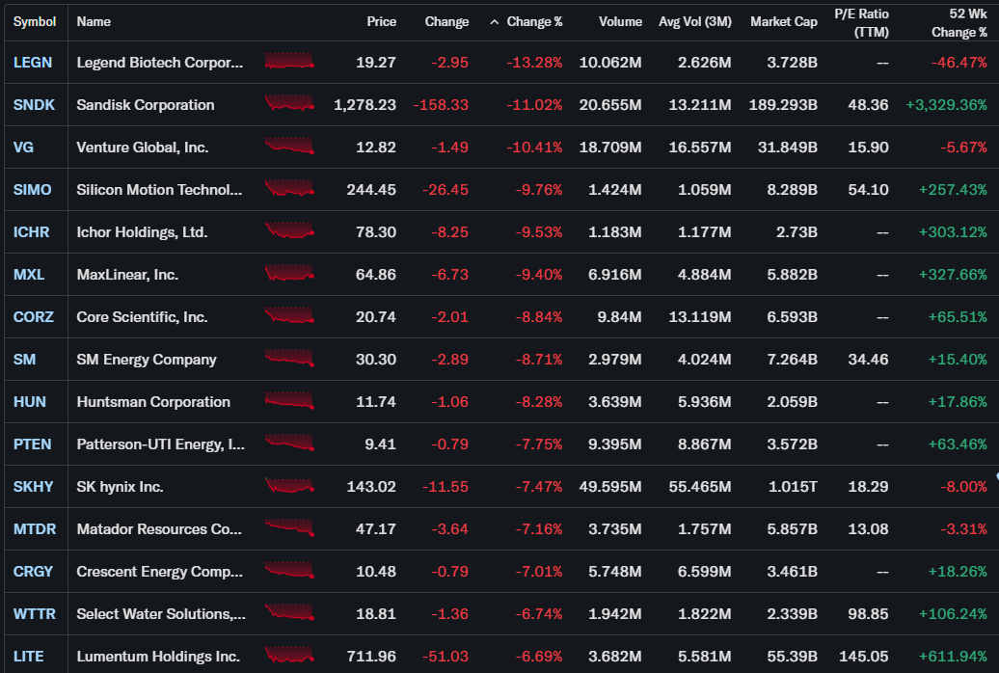
Task: Click the sort arrow beside Change %
Action: (494, 21)
